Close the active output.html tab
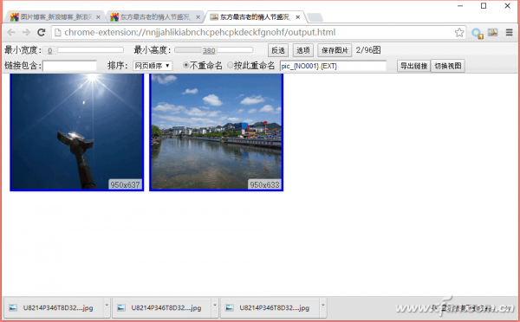This screenshot has width=520, height=322. tap(298, 17)
